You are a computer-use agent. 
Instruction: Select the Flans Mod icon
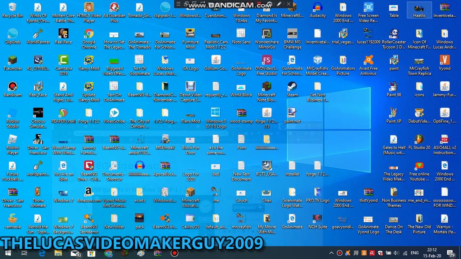pos(191,116)
